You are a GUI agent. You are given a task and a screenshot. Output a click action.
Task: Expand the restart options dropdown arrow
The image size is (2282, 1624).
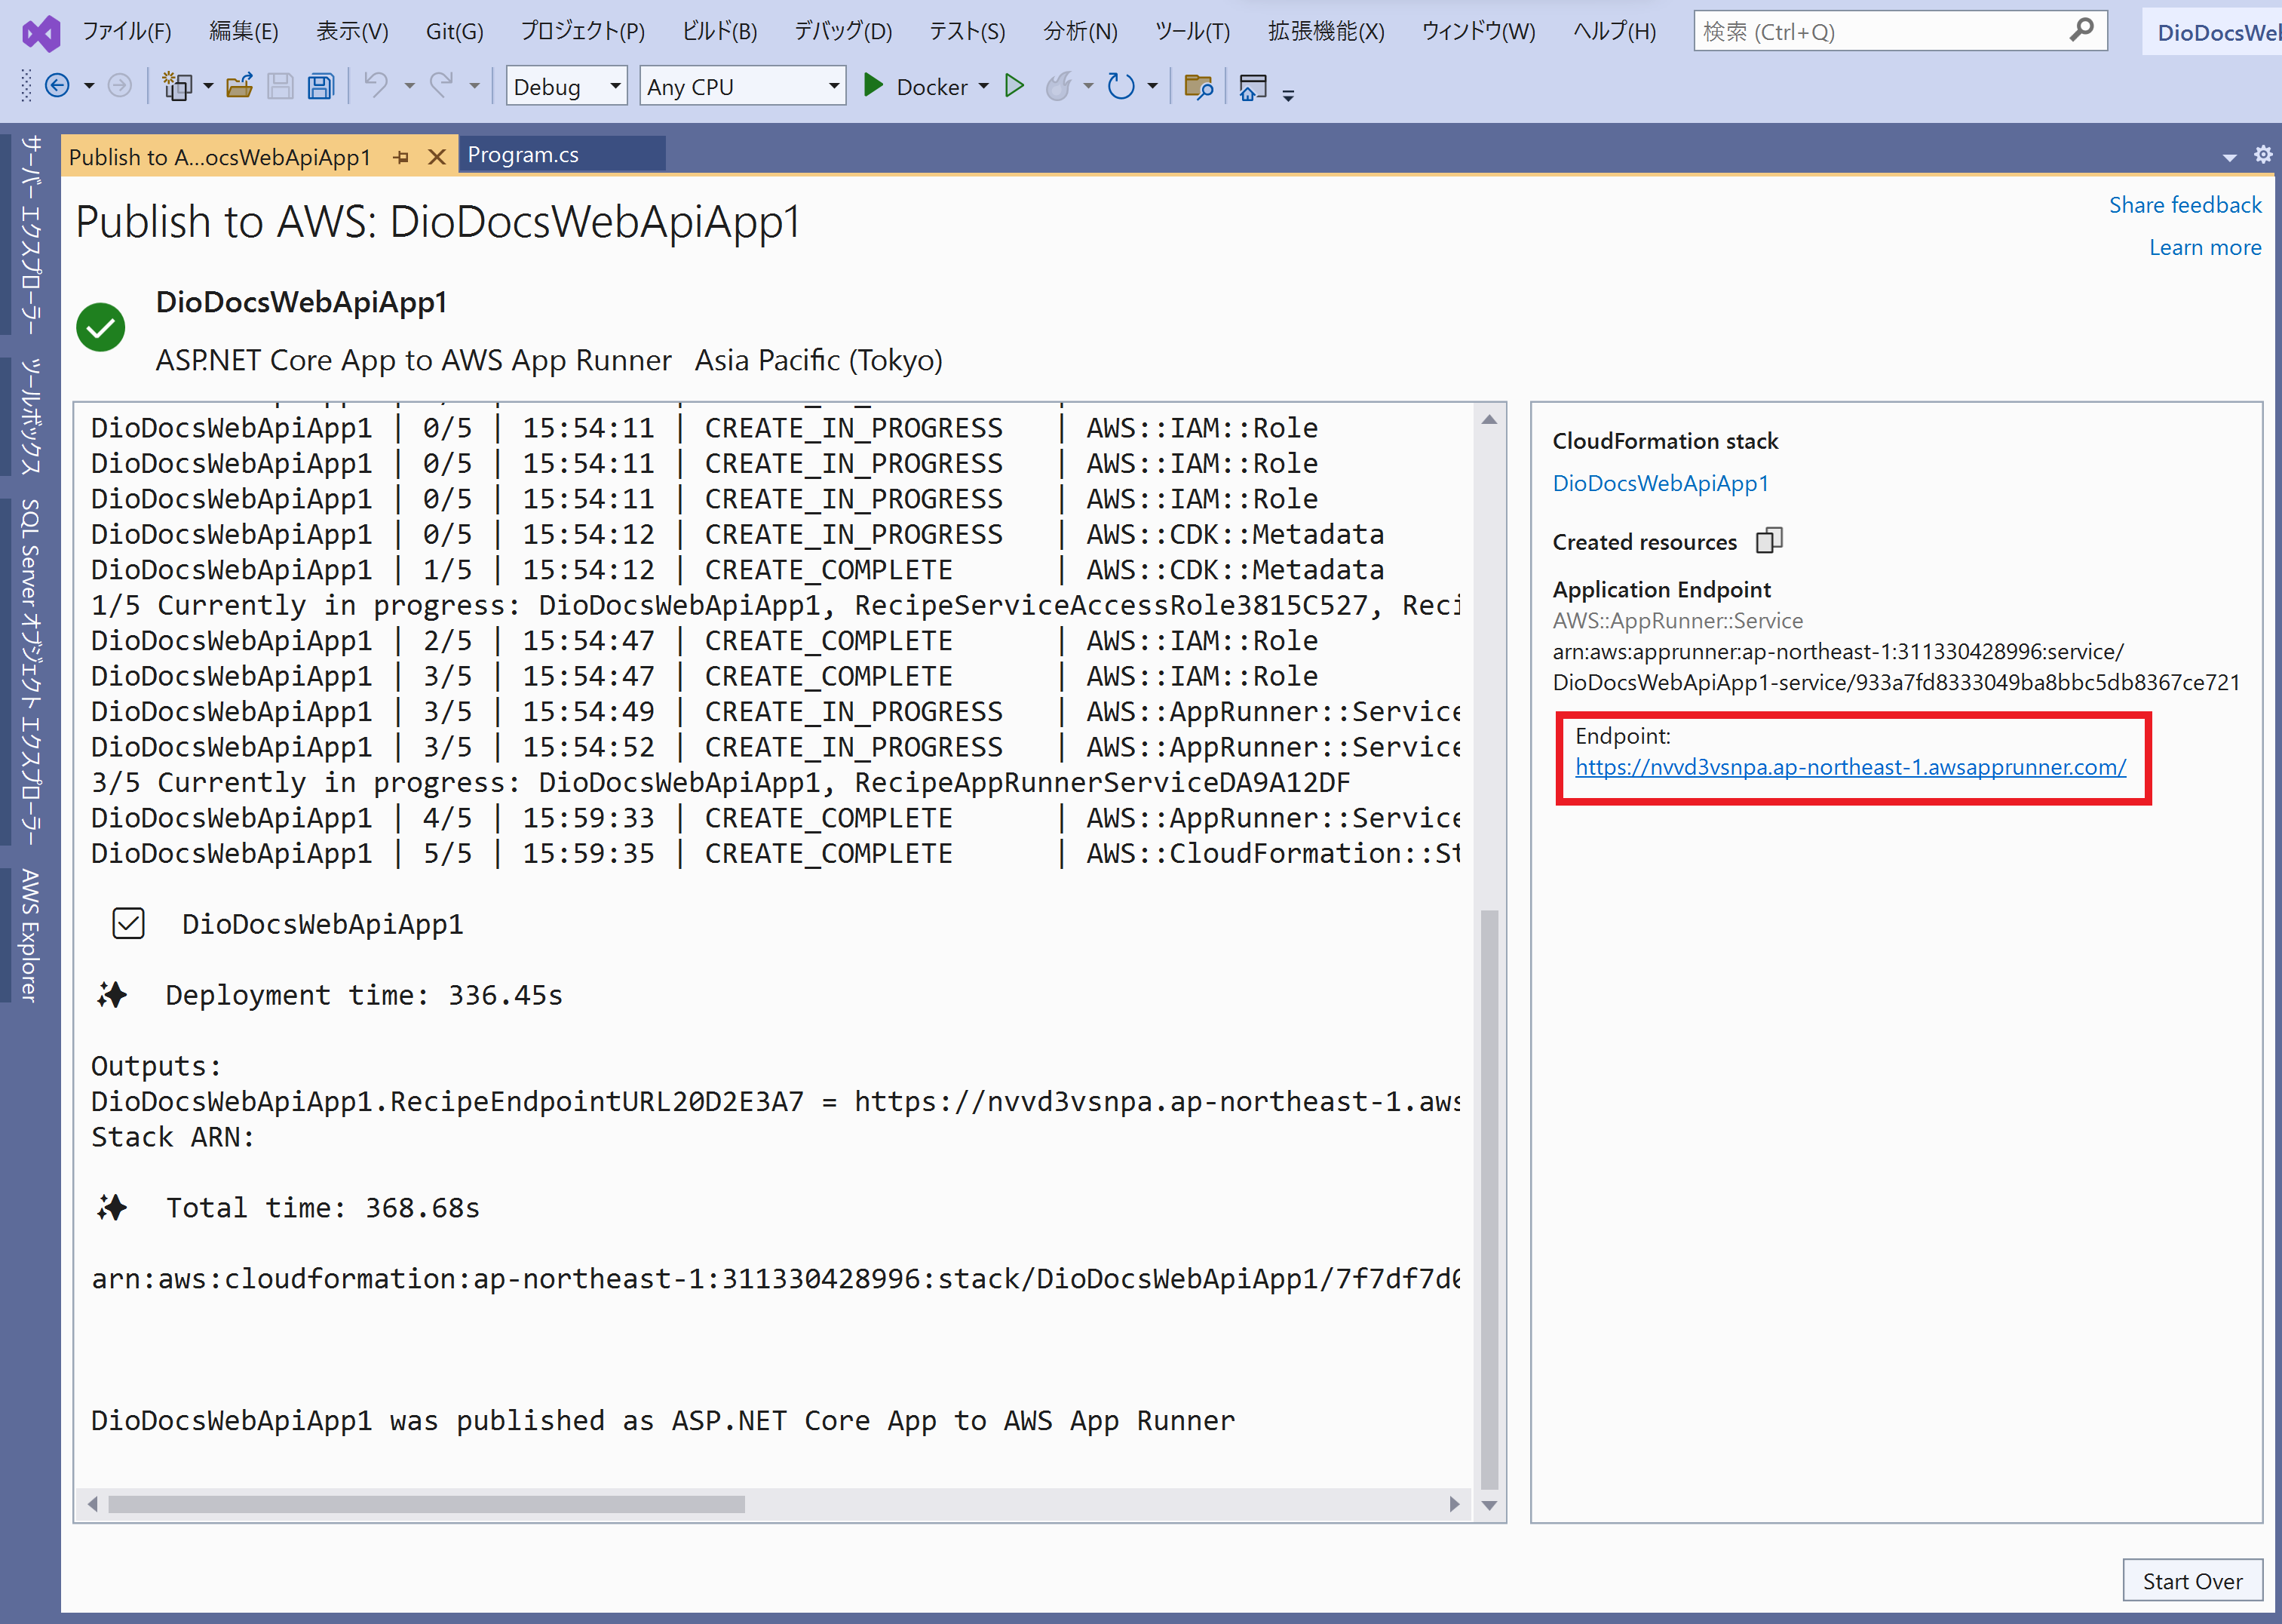(1152, 87)
